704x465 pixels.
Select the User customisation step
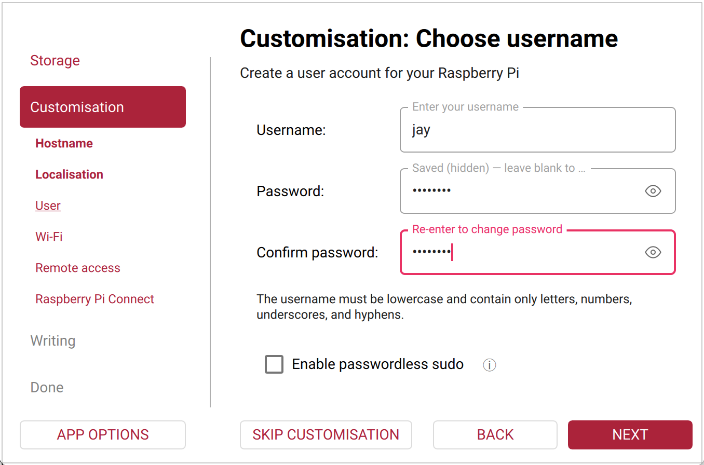(x=48, y=206)
